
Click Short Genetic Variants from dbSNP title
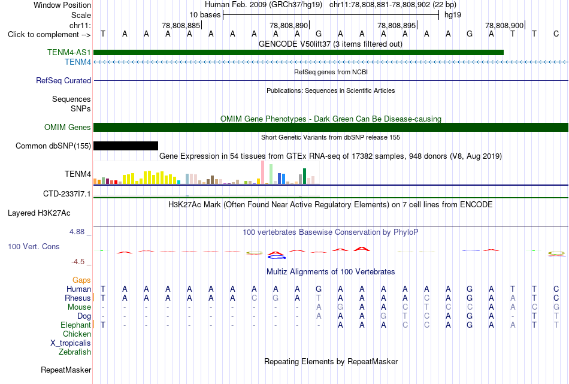click(331, 138)
